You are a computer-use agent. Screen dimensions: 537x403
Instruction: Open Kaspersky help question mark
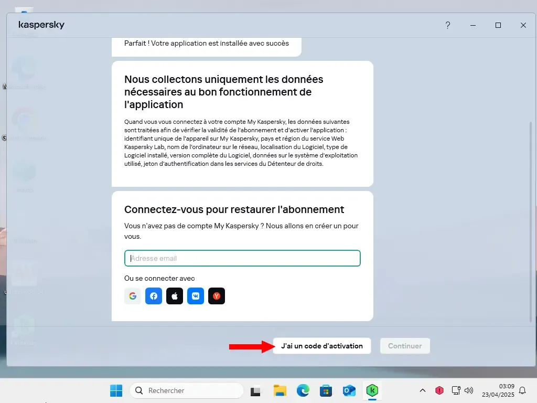point(448,25)
